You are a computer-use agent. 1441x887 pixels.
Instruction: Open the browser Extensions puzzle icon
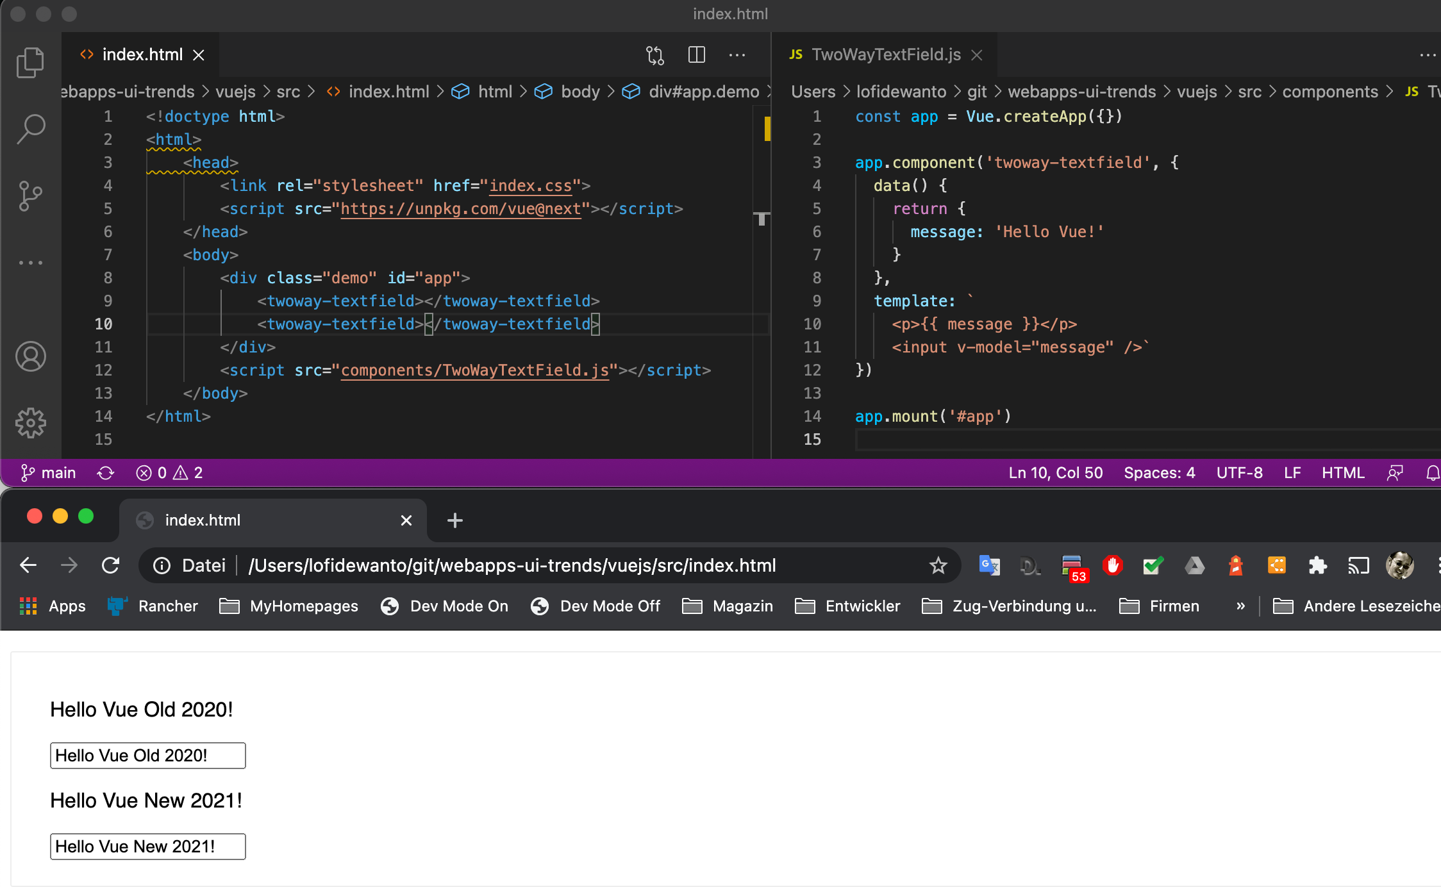click(x=1317, y=565)
